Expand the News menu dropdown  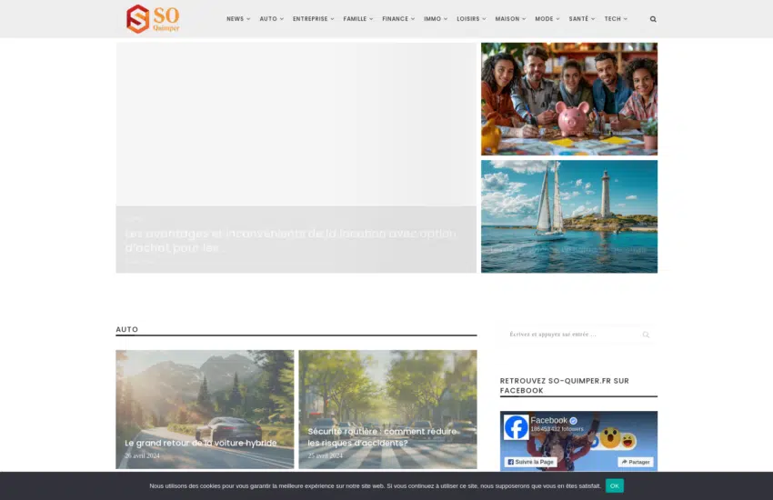pos(237,19)
